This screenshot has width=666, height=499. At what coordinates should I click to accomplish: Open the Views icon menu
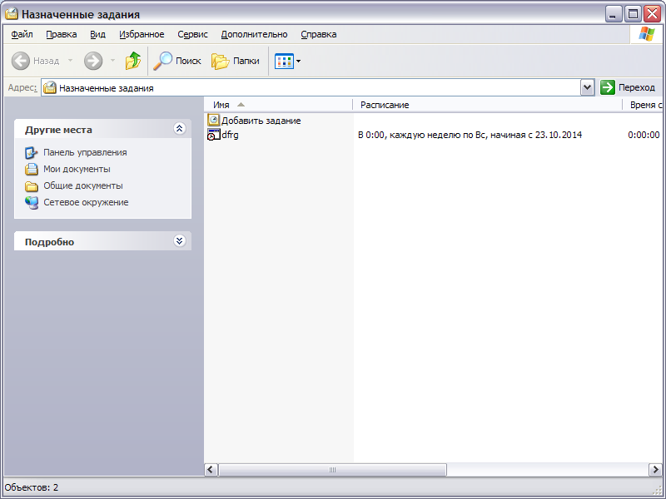pyautogui.click(x=284, y=61)
